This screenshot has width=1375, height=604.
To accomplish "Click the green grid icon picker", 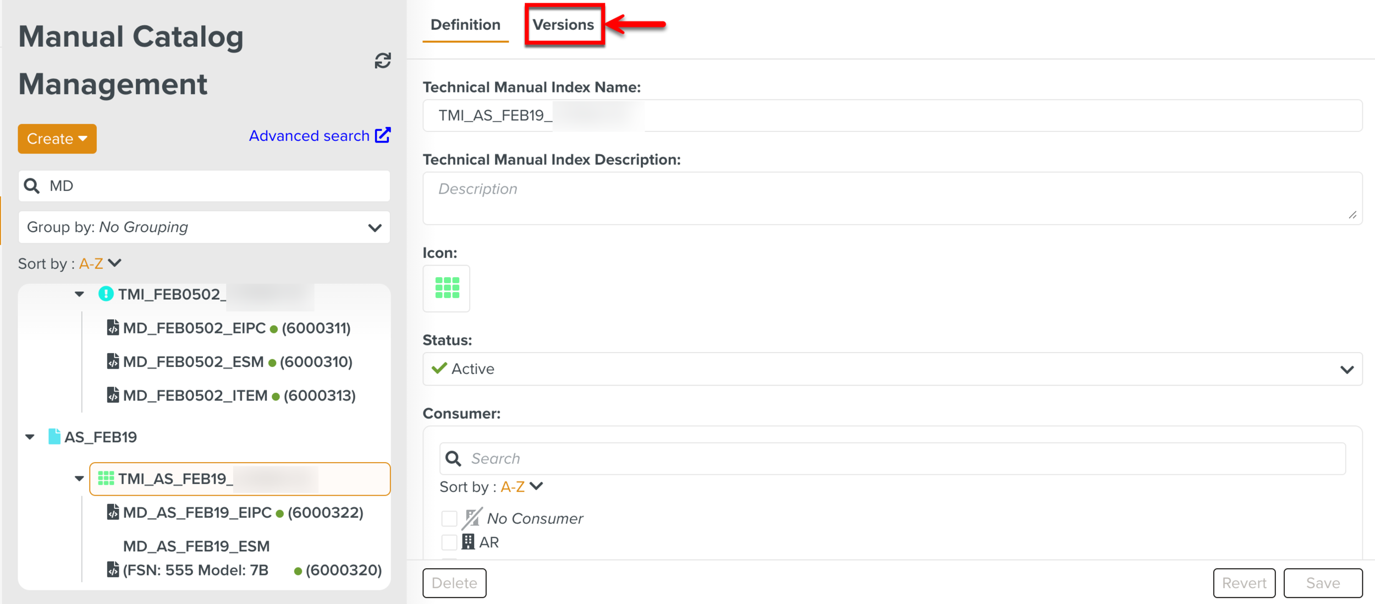I will click(447, 288).
